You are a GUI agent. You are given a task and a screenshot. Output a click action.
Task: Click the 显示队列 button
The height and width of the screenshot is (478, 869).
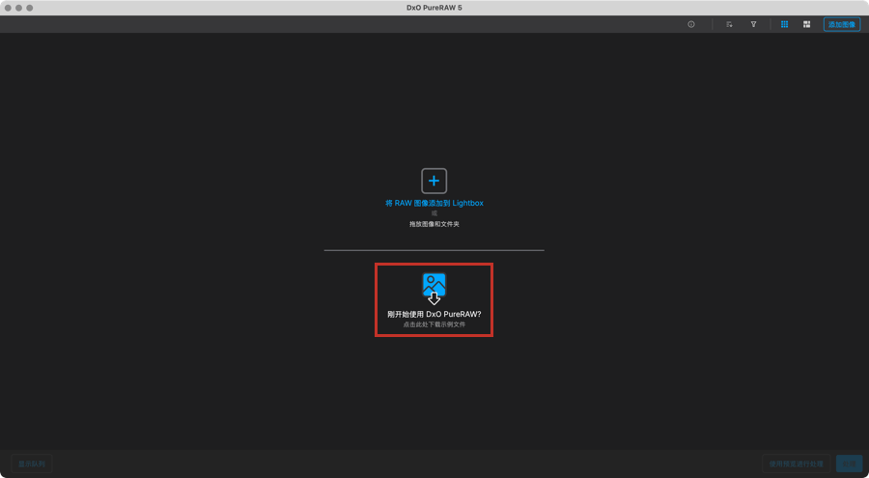click(32, 464)
